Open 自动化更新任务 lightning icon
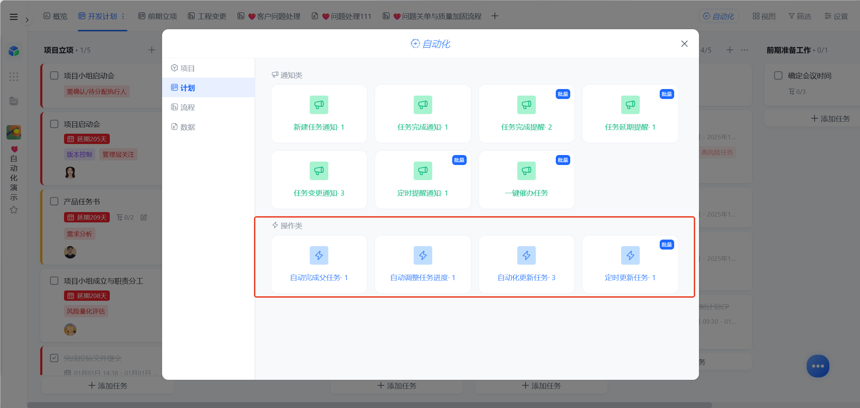This screenshot has height=408, width=860. point(526,255)
